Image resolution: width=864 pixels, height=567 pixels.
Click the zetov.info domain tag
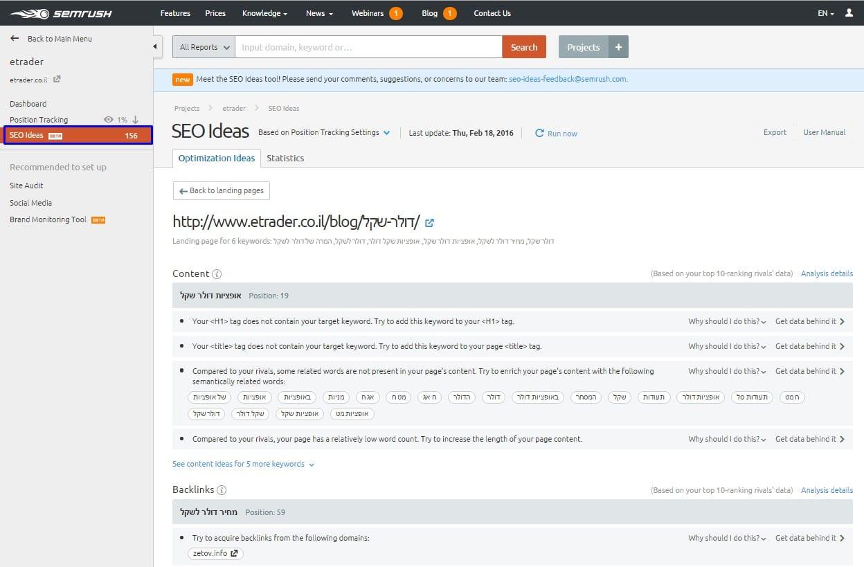pos(215,553)
